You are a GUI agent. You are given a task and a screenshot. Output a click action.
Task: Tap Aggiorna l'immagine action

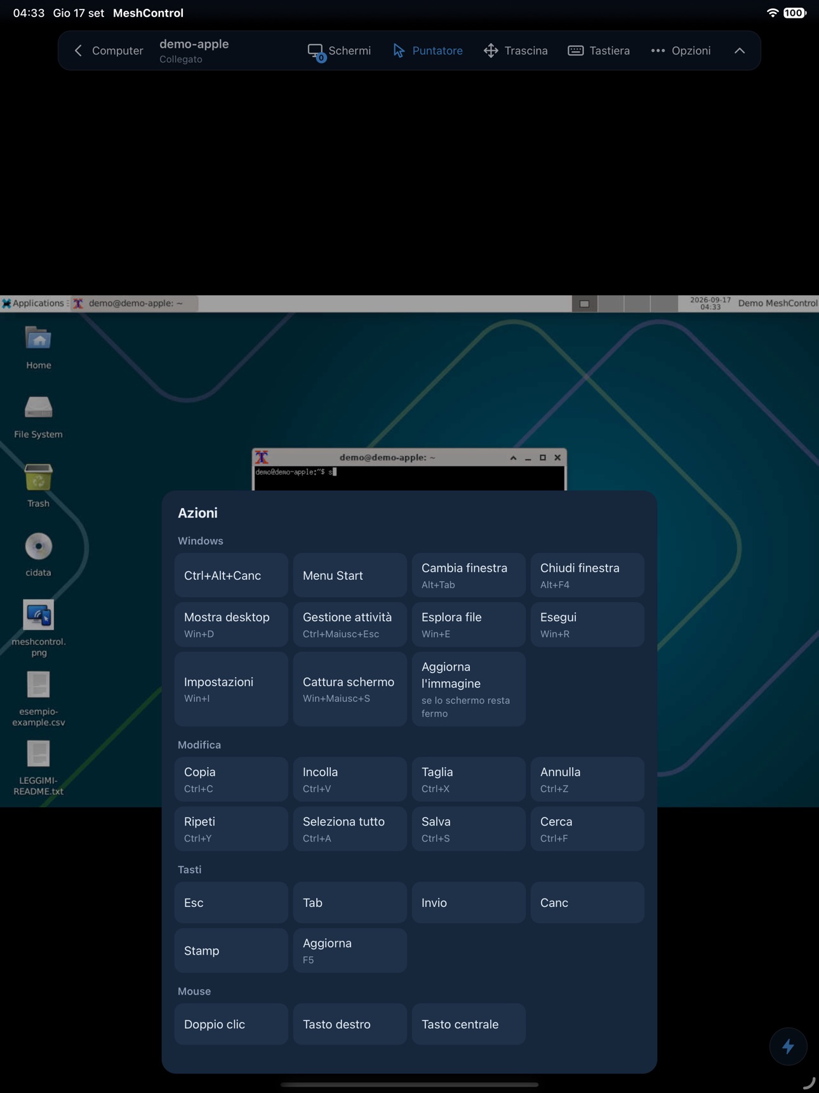coord(469,689)
